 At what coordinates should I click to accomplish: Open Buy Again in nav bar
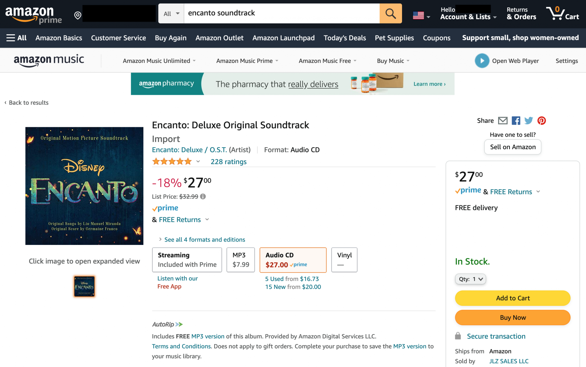tap(171, 38)
